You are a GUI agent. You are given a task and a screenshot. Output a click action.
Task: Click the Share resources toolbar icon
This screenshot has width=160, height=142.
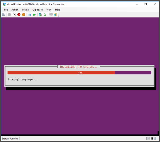[56, 15]
